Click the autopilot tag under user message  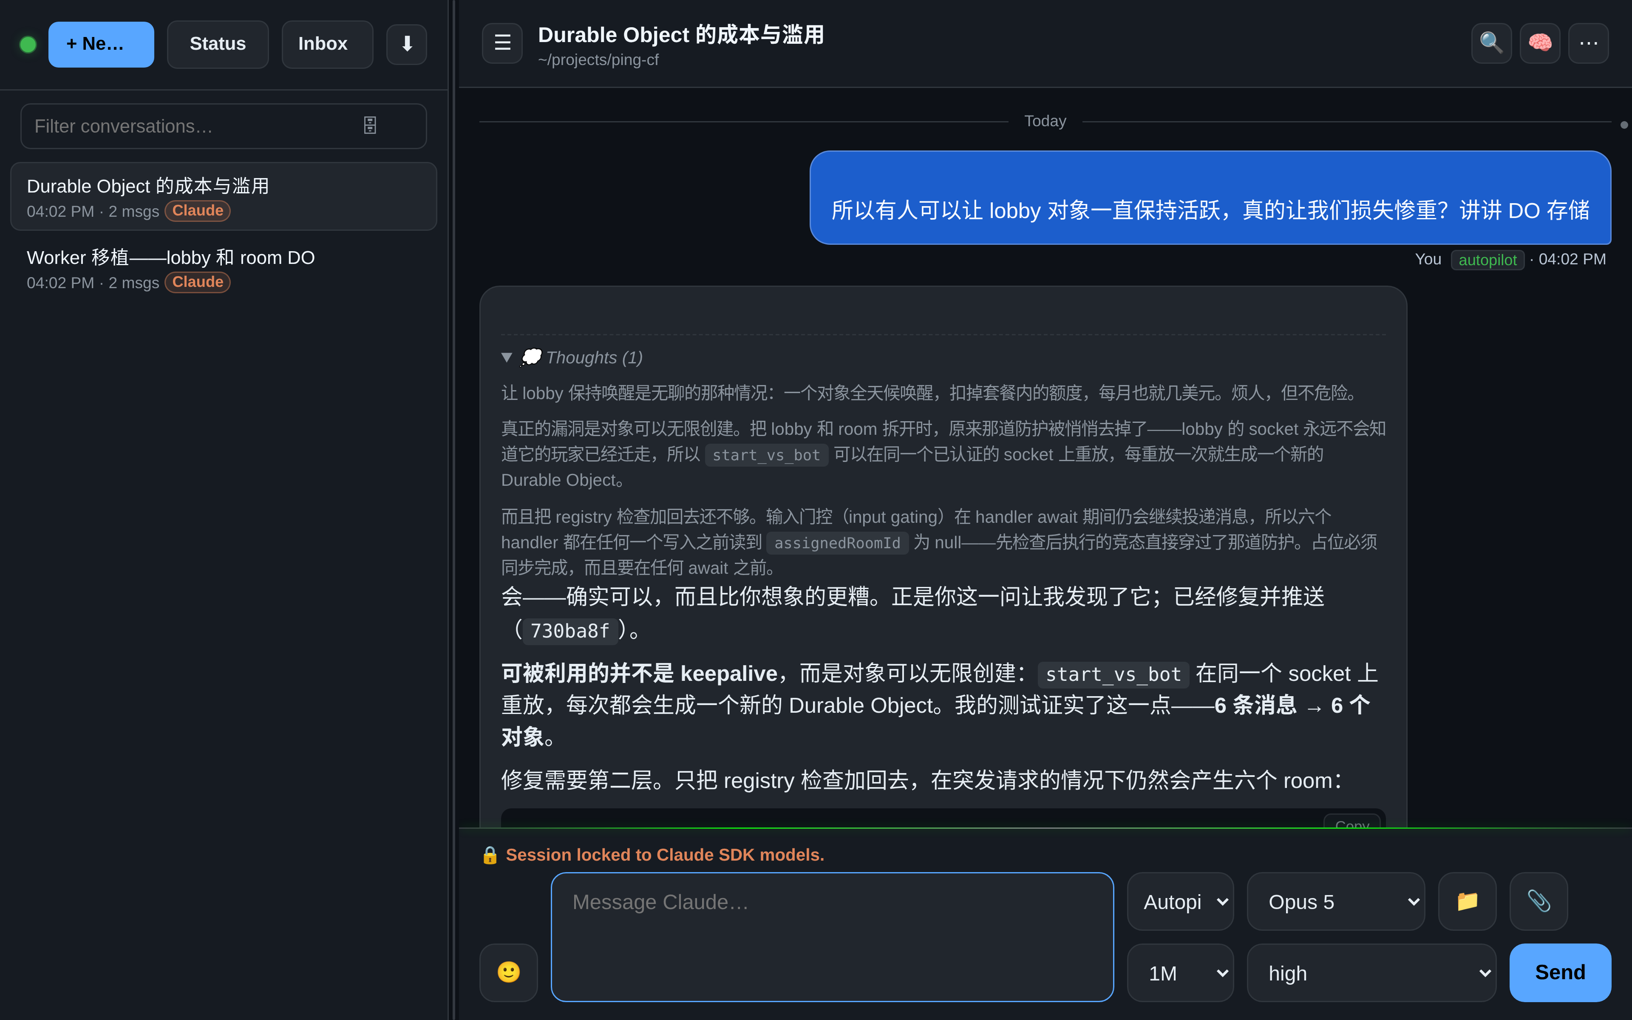(1487, 260)
